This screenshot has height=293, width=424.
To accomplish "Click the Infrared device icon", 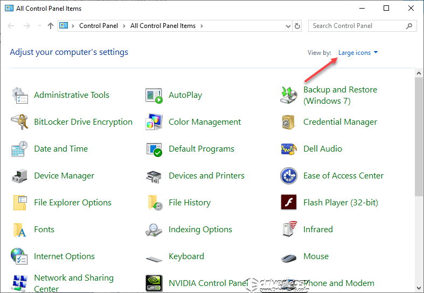I will tap(289, 229).
